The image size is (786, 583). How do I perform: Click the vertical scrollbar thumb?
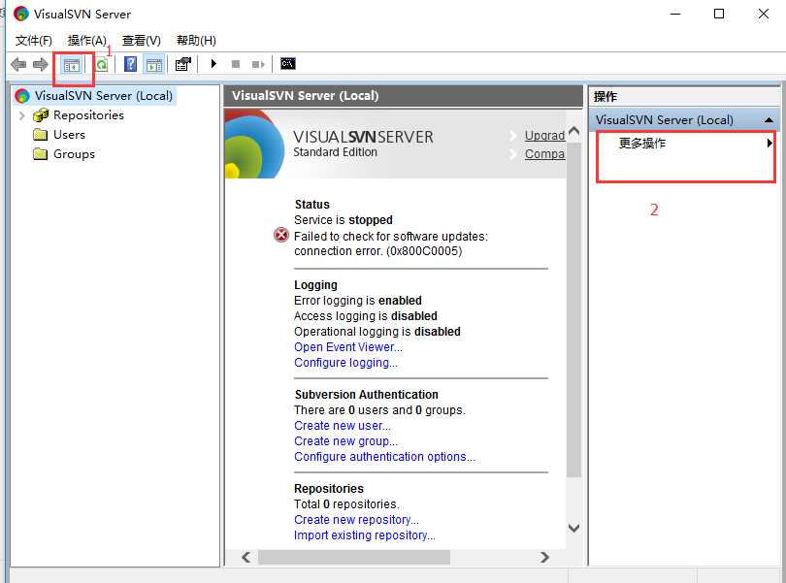click(573, 309)
